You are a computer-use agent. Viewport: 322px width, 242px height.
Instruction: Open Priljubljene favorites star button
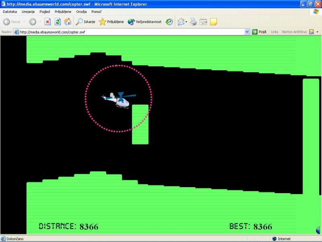pyautogui.click(x=111, y=22)
